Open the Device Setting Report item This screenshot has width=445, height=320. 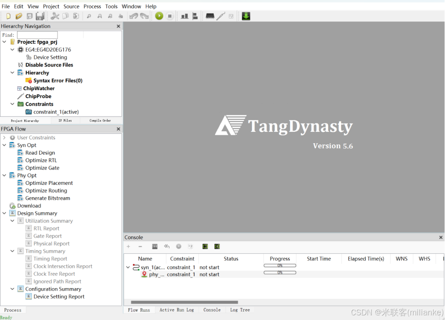point(59,297)
